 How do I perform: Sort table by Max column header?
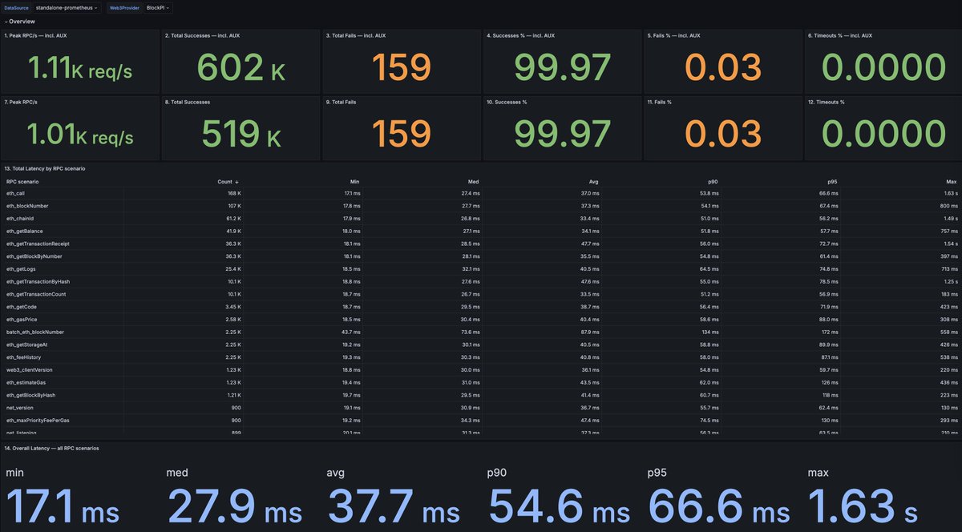[x=951, y=182]
